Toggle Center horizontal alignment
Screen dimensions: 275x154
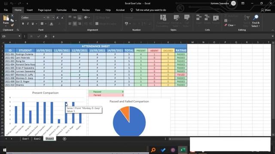[75, 24]
